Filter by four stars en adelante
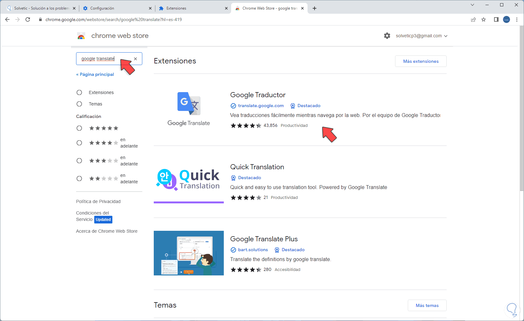The height and width of the screenshot is (321, 524). coord(79,143)
